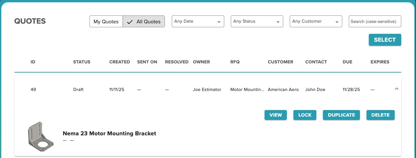
Task: Delete the draft quote
Action: 380,115
